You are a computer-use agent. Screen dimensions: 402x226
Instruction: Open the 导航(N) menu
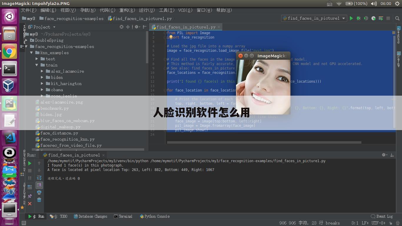[x=88, y=10]
